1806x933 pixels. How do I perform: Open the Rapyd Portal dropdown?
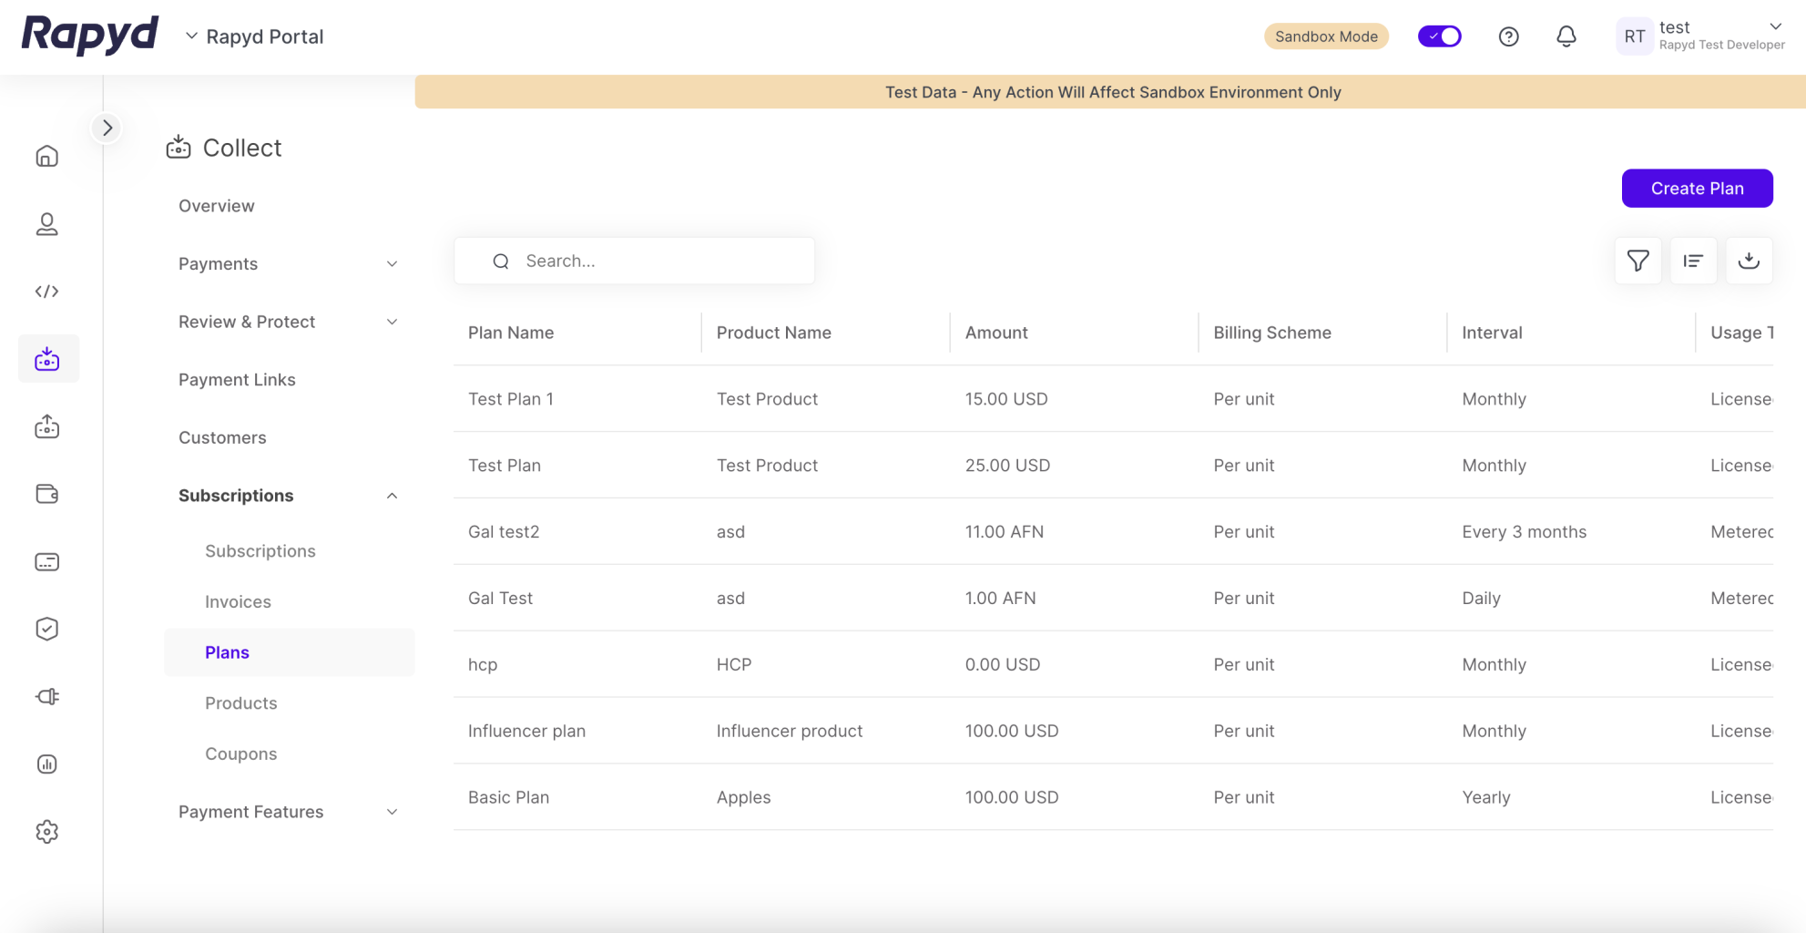[255, 36]
